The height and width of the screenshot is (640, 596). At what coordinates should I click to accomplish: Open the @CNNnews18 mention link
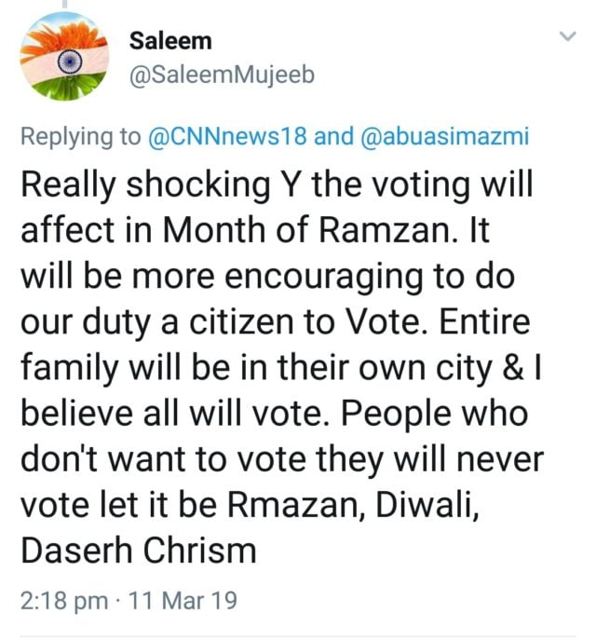tap(228, 137)
